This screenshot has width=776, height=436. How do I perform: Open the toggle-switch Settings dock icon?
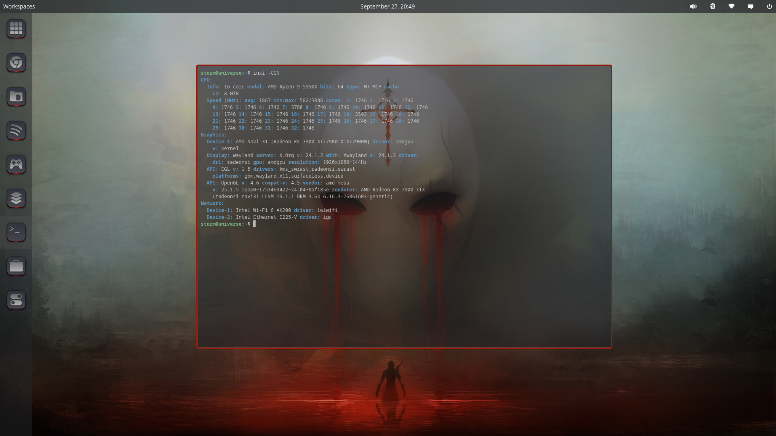(x=16, y=300)
